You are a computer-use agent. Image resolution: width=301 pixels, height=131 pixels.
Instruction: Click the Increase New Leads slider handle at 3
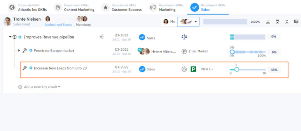(237, 69)
